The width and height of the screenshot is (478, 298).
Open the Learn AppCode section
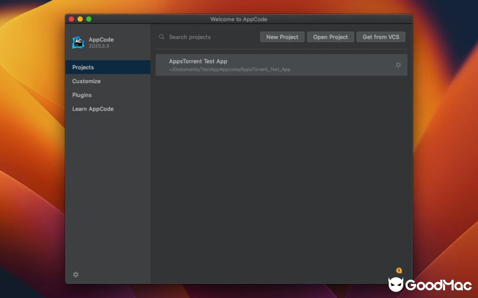pos(93,109)
